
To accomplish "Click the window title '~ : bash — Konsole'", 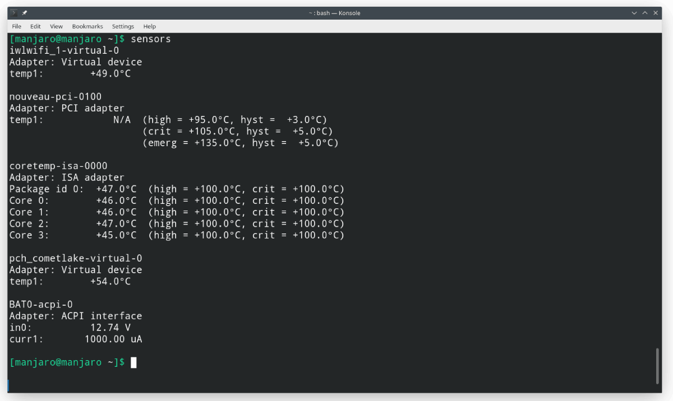I will (334, 13).
